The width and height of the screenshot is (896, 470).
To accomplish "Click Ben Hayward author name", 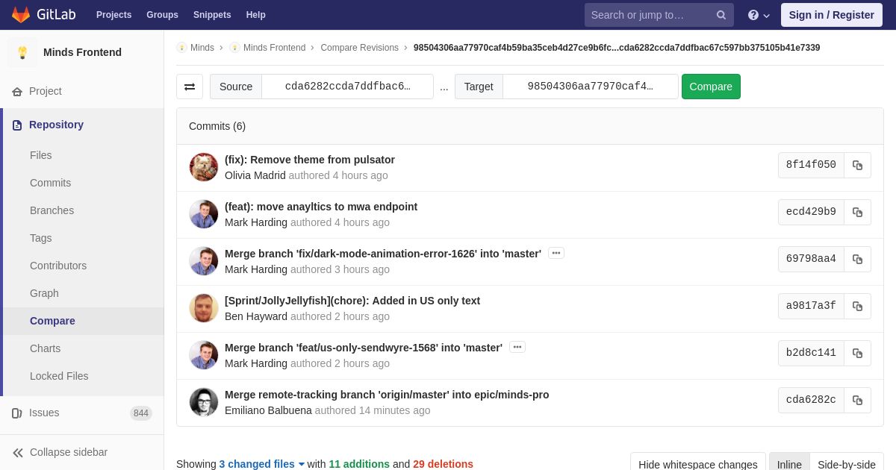I will coord(256,316).
